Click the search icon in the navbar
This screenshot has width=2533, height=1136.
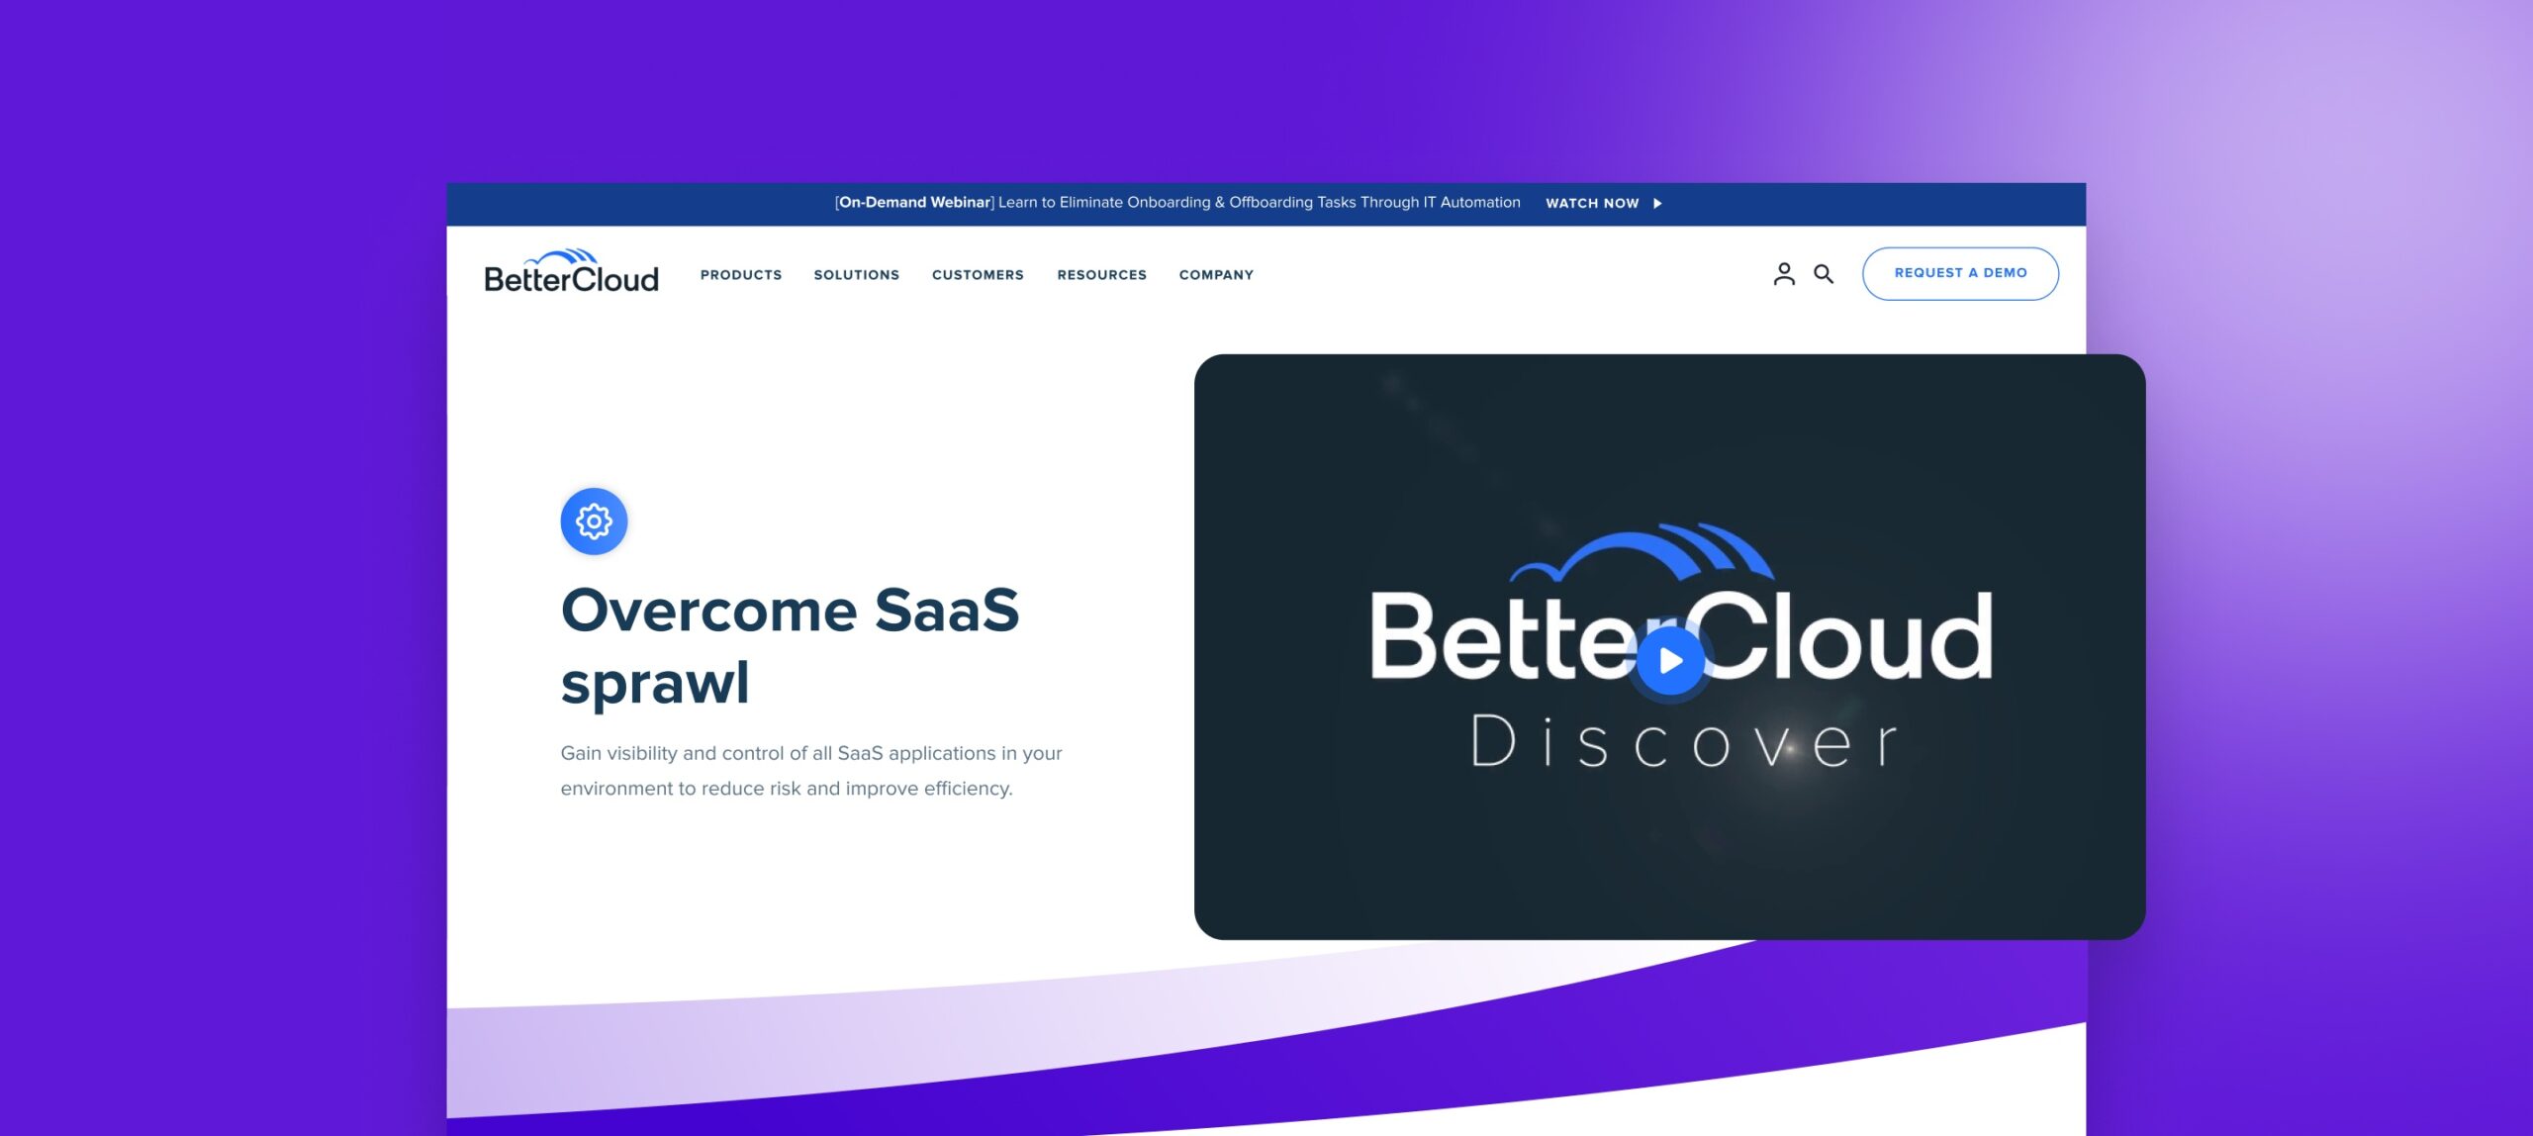coord(1823,271)
